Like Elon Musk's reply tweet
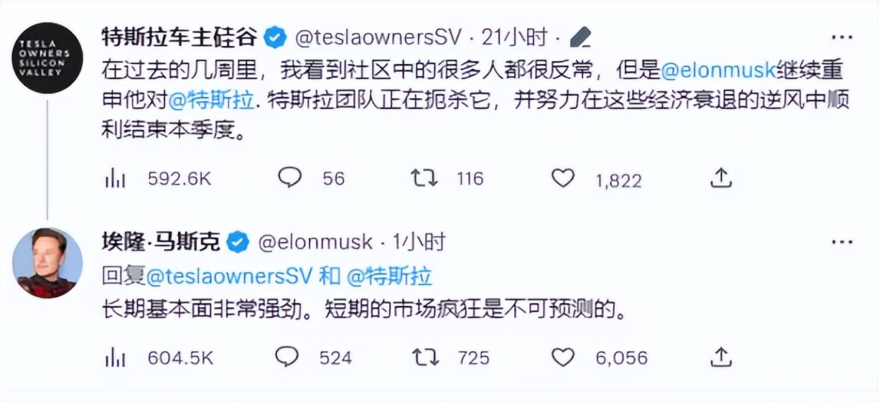Viewport: 879px width, 402px height. point(562,357)
